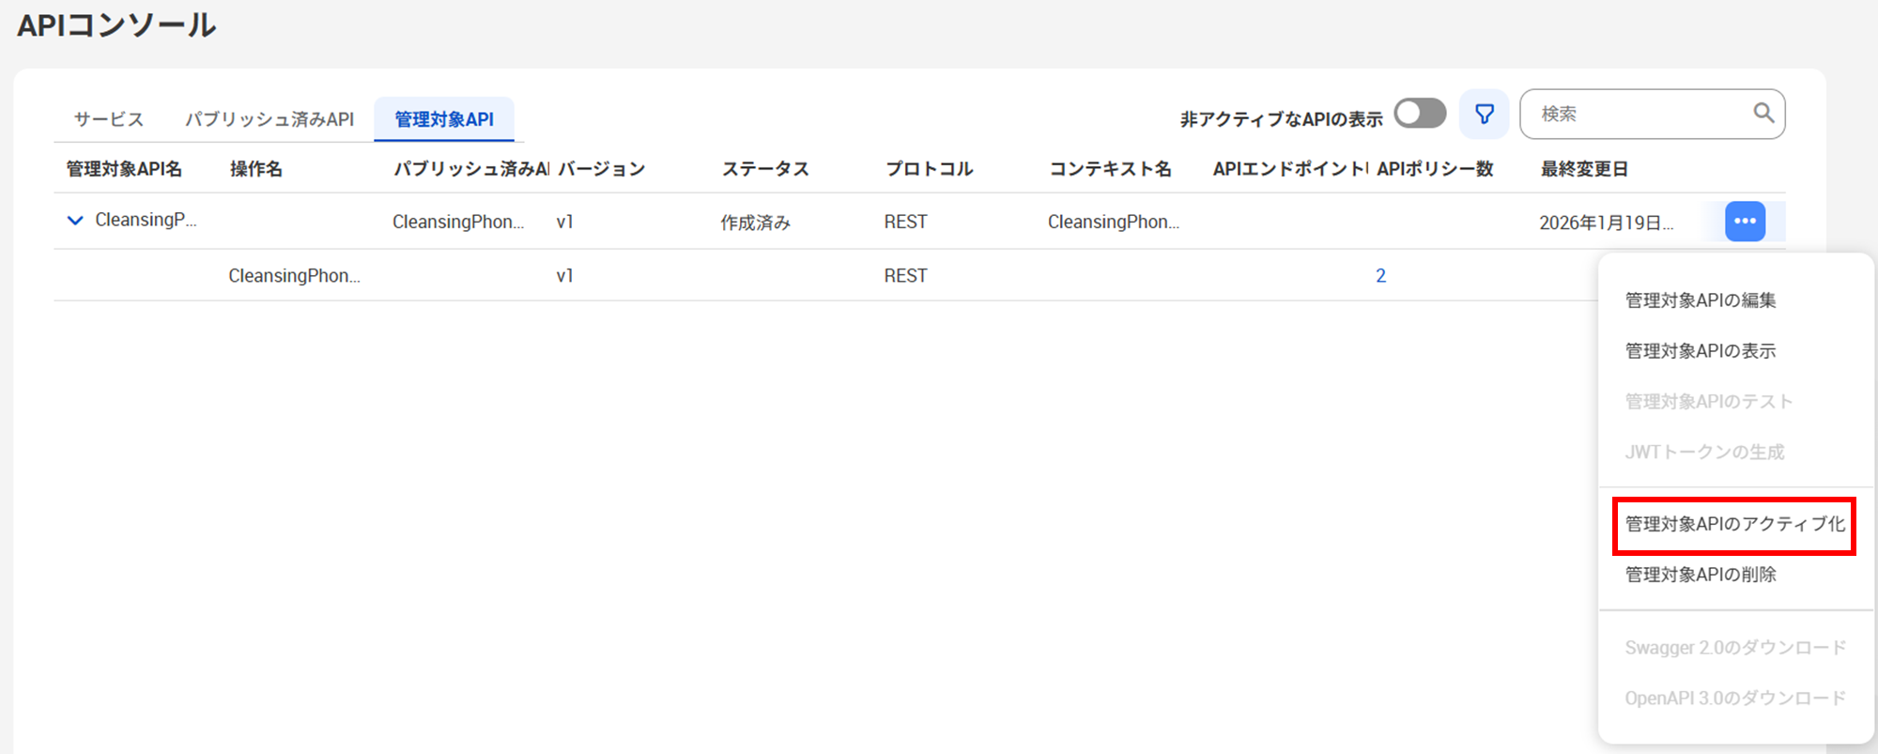
Task: Open the three-dots actions button for CleansingP row
Action: click(1745, 222)
